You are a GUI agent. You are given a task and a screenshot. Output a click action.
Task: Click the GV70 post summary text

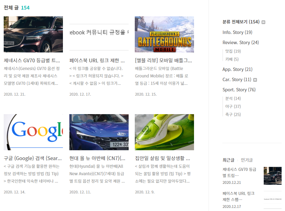[32, 76]
